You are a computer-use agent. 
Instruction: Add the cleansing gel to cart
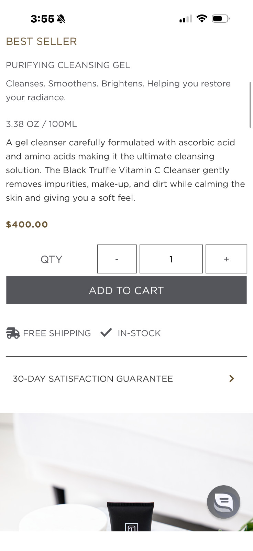[126, 290]
